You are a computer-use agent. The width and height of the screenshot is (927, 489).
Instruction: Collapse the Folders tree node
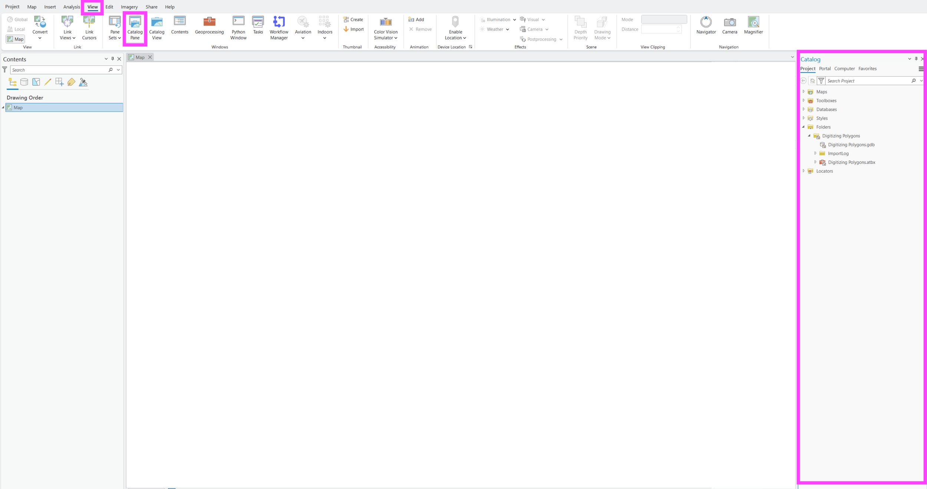tap(804, 127)
